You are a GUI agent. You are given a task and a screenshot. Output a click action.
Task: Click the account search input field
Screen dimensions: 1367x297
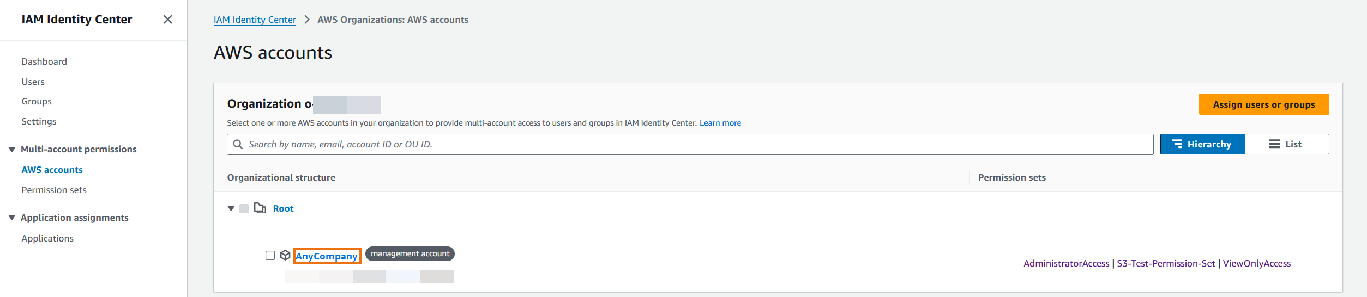[x=690, y=144]
